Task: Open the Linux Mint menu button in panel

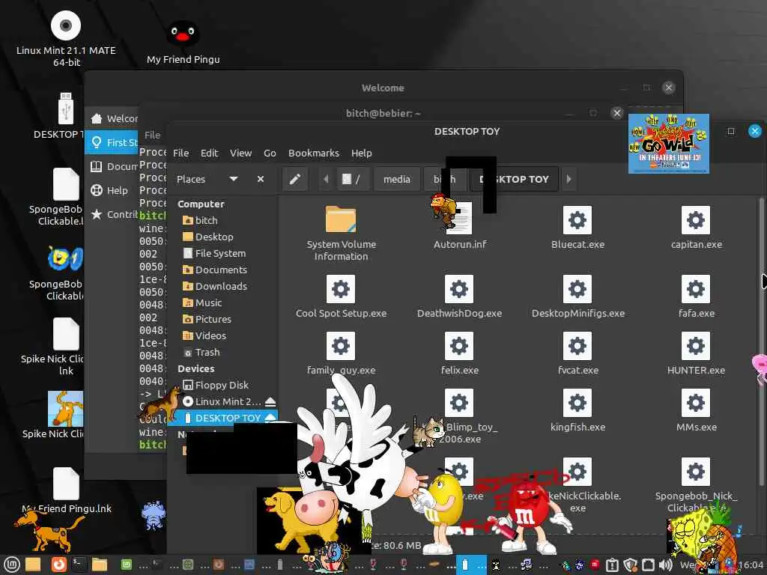Action: pos(11,565)
